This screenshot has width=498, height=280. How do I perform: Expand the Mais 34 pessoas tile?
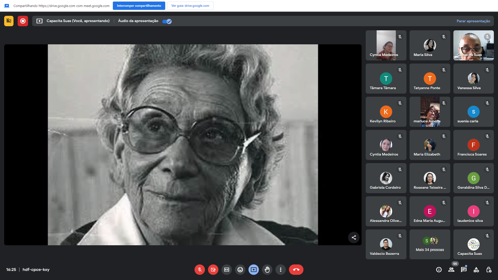430,244
